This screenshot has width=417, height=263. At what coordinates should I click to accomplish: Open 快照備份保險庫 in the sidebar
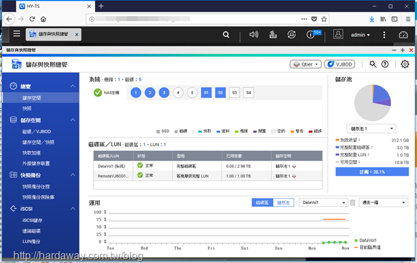coord(38,197)
